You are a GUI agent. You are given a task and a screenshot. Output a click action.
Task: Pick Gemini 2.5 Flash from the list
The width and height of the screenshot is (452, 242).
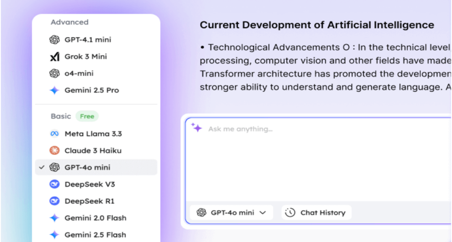pos(95,234)
